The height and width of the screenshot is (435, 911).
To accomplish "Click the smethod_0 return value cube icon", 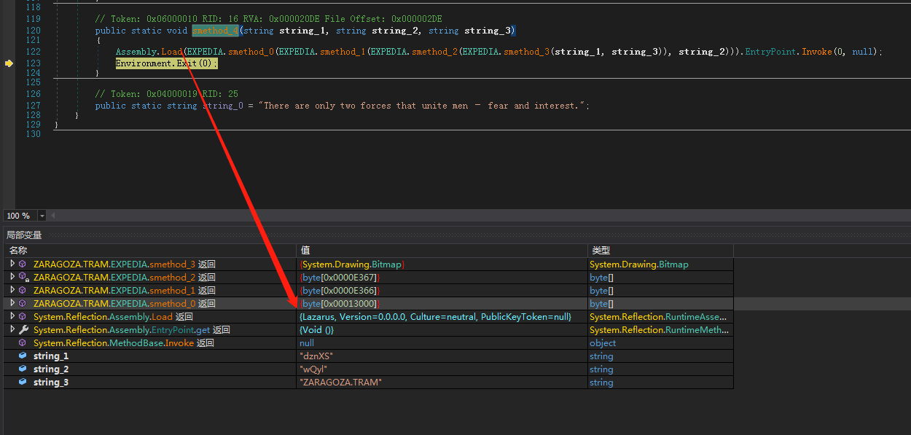I will coord(23,304).
